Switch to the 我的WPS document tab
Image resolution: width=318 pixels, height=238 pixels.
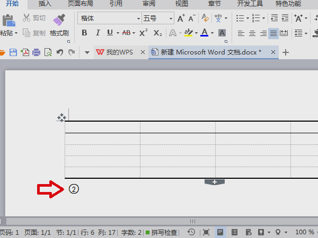[x=119, y=52]
